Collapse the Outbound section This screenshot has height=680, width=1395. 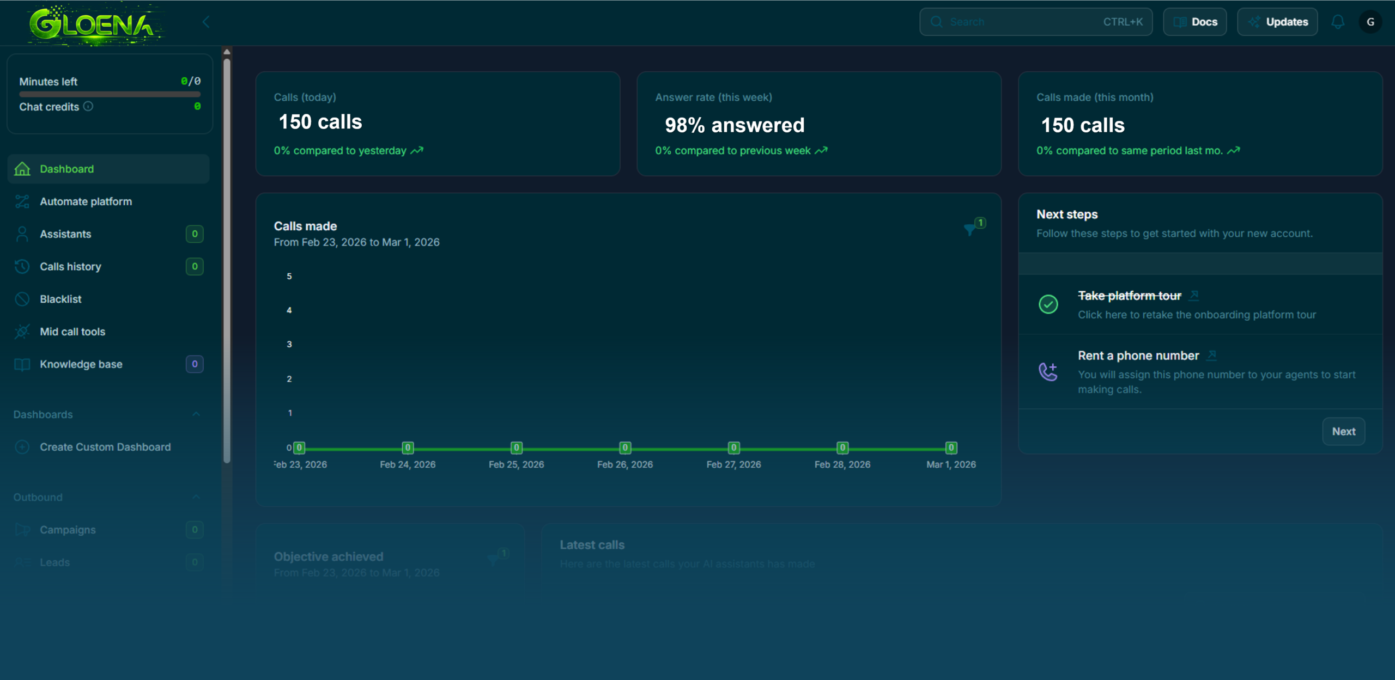(196, 497)
